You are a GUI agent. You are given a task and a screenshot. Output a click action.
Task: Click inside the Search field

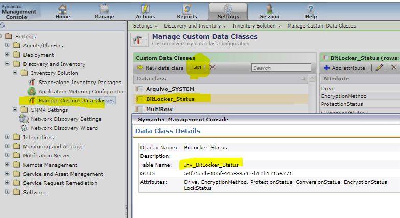pyautogui.click(x=281, y=68)
